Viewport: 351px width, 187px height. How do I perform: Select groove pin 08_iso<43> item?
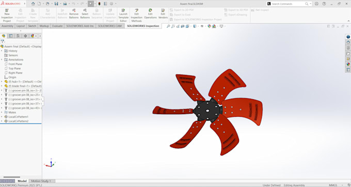tap(23, 108)
